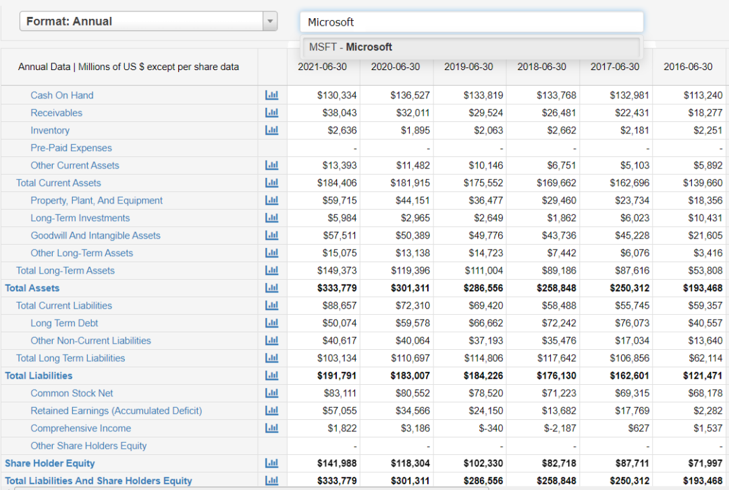
Task: Select the 2020-06-30 column header
Action: [395, 67]
